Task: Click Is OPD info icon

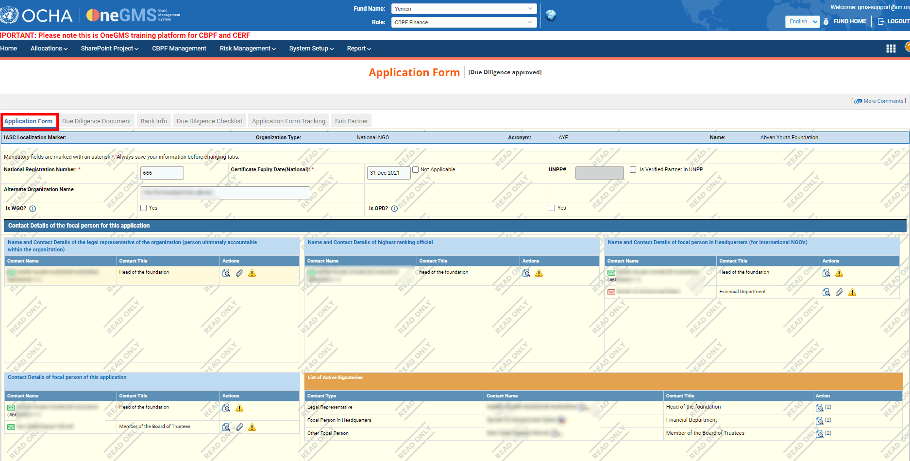Action: (x=394, y=209)
